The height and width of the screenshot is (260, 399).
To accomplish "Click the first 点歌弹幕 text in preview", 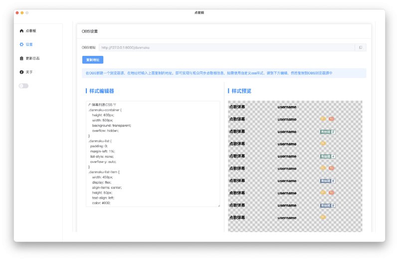I will 237,107.
